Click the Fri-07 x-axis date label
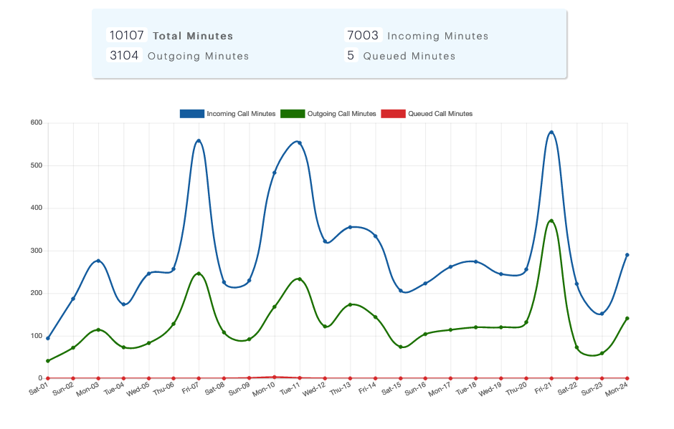 click(191, 389)
